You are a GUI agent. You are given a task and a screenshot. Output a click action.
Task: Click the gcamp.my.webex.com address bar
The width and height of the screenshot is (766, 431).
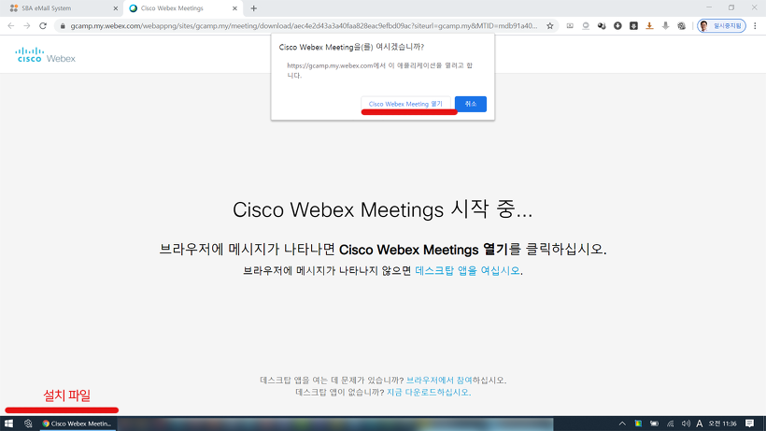point(303,26)
